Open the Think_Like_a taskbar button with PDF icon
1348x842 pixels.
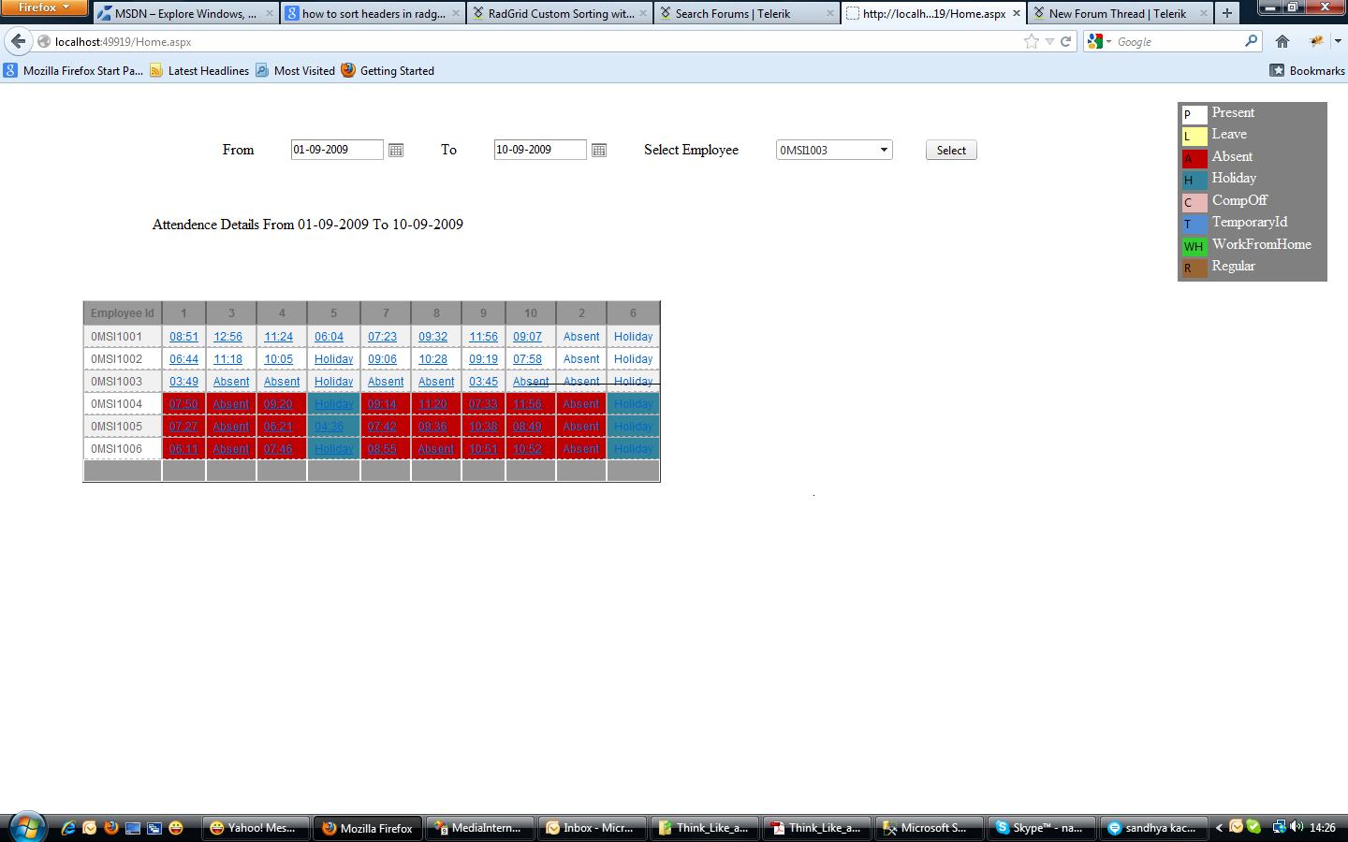tap(815, 828)
